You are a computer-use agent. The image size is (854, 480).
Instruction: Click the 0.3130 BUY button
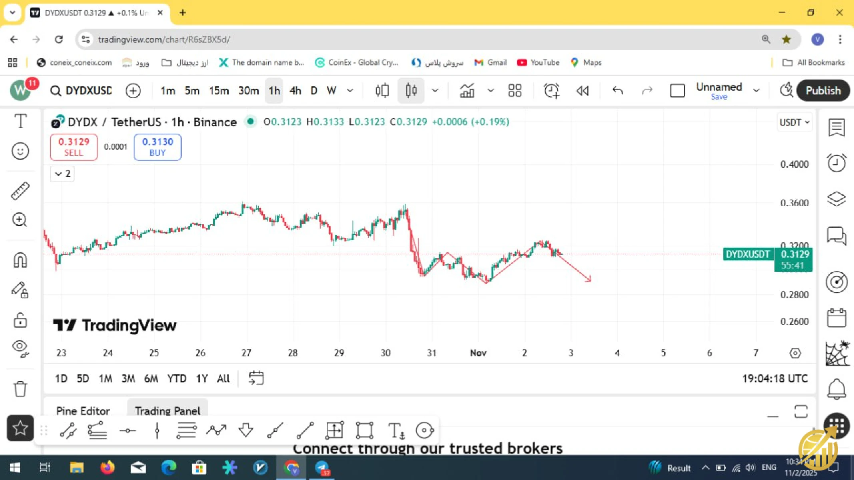coord(157,147)
